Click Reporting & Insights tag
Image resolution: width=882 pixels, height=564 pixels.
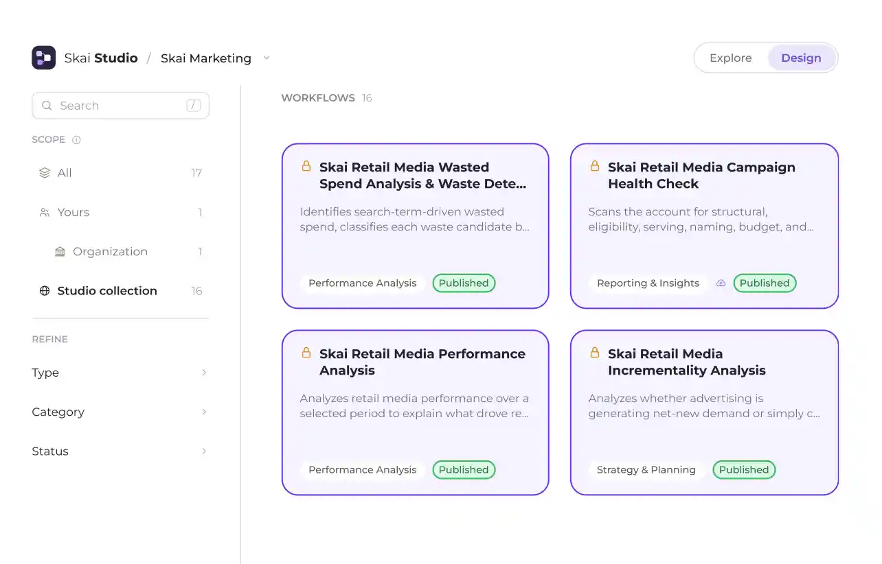[648, 283]
